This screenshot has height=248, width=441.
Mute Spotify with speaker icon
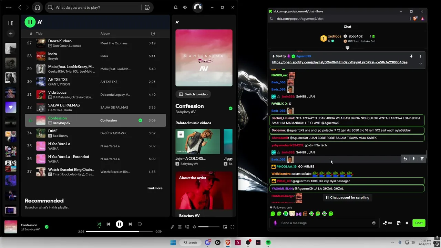point(194,227)
